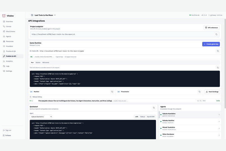Copy the run curl command snippet
The height and width of the screenshot is (151, 226).
[x=218, y=67]
